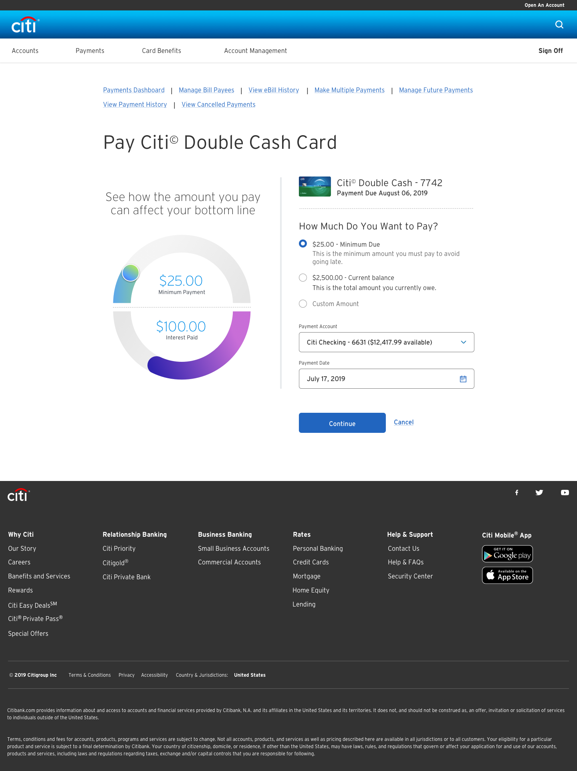Click the Continue button
Screen dimensions: 577x771
[342, 423]
